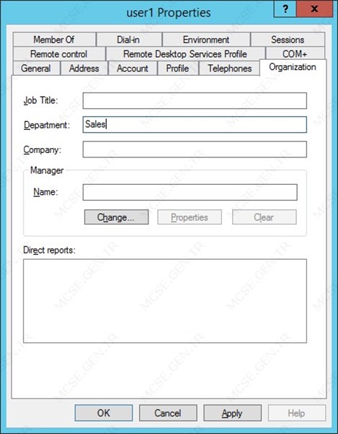The width and height of the screenshot is (338, 434).
Task: Switch to Remote Desktop Services Profile tab
Action: (185, 54)
